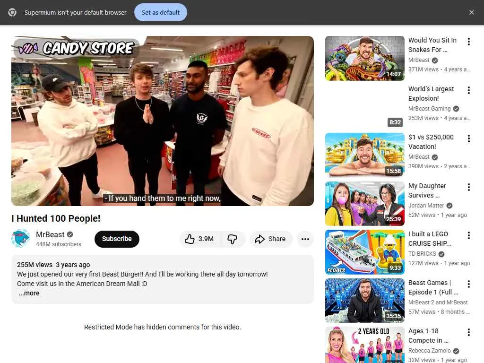Open options for 'World's Largest Explosion!'
484x363 pixels.
pos(468,90)
